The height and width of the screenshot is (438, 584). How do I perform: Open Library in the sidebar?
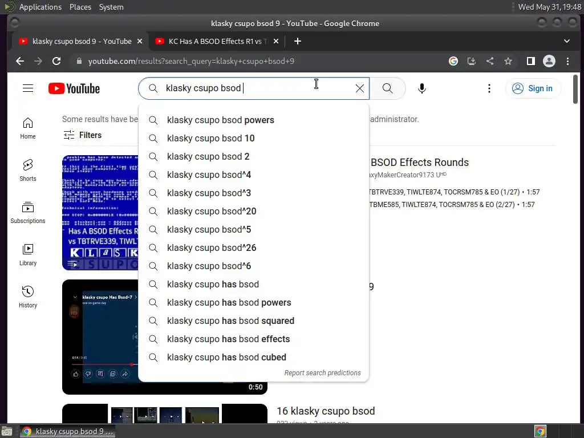coord(28,255)
